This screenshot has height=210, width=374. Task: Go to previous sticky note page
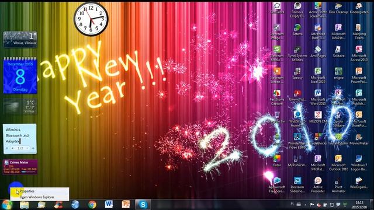pyautogui.click(x=13, y=148)
